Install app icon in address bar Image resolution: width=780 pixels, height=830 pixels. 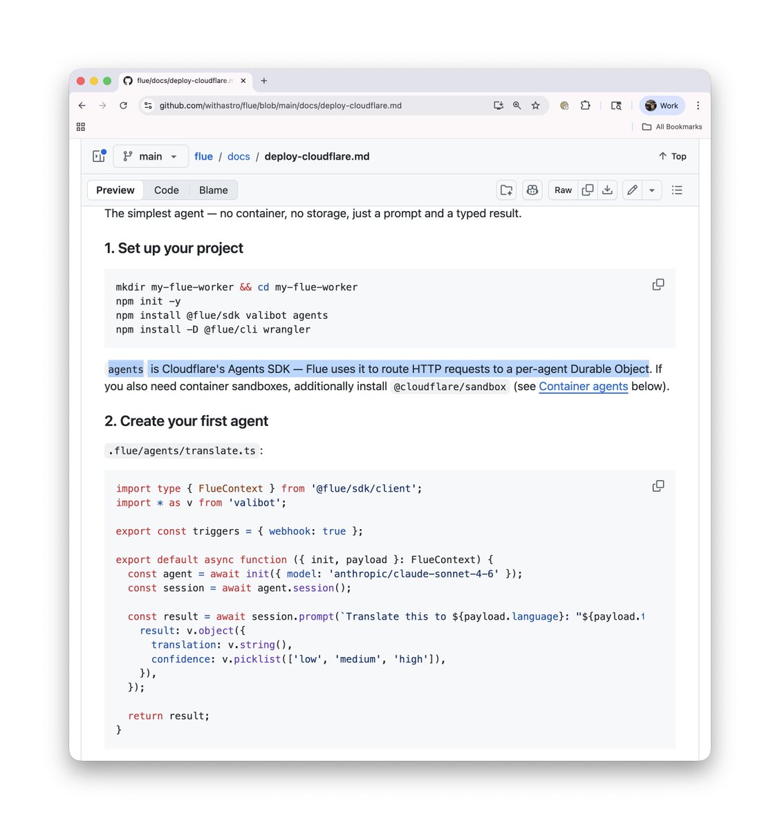(499, 106)
